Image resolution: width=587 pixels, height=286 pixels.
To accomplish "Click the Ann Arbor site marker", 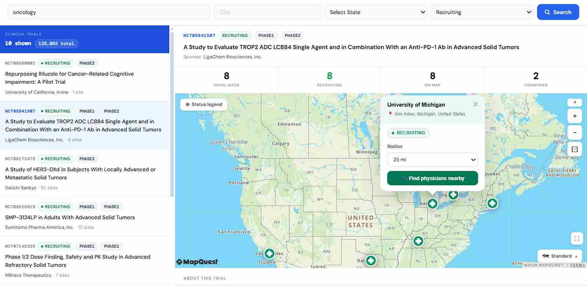I will (433, 204).
